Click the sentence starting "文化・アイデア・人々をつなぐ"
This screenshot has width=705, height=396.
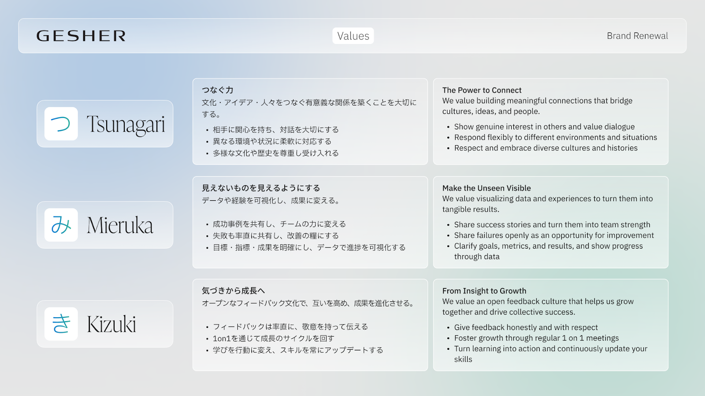(x=309, y=108)
